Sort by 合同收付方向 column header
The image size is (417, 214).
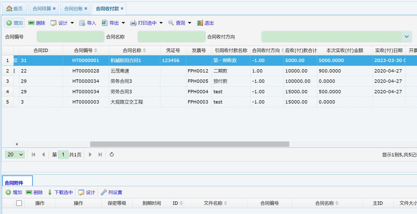(267, 50)
